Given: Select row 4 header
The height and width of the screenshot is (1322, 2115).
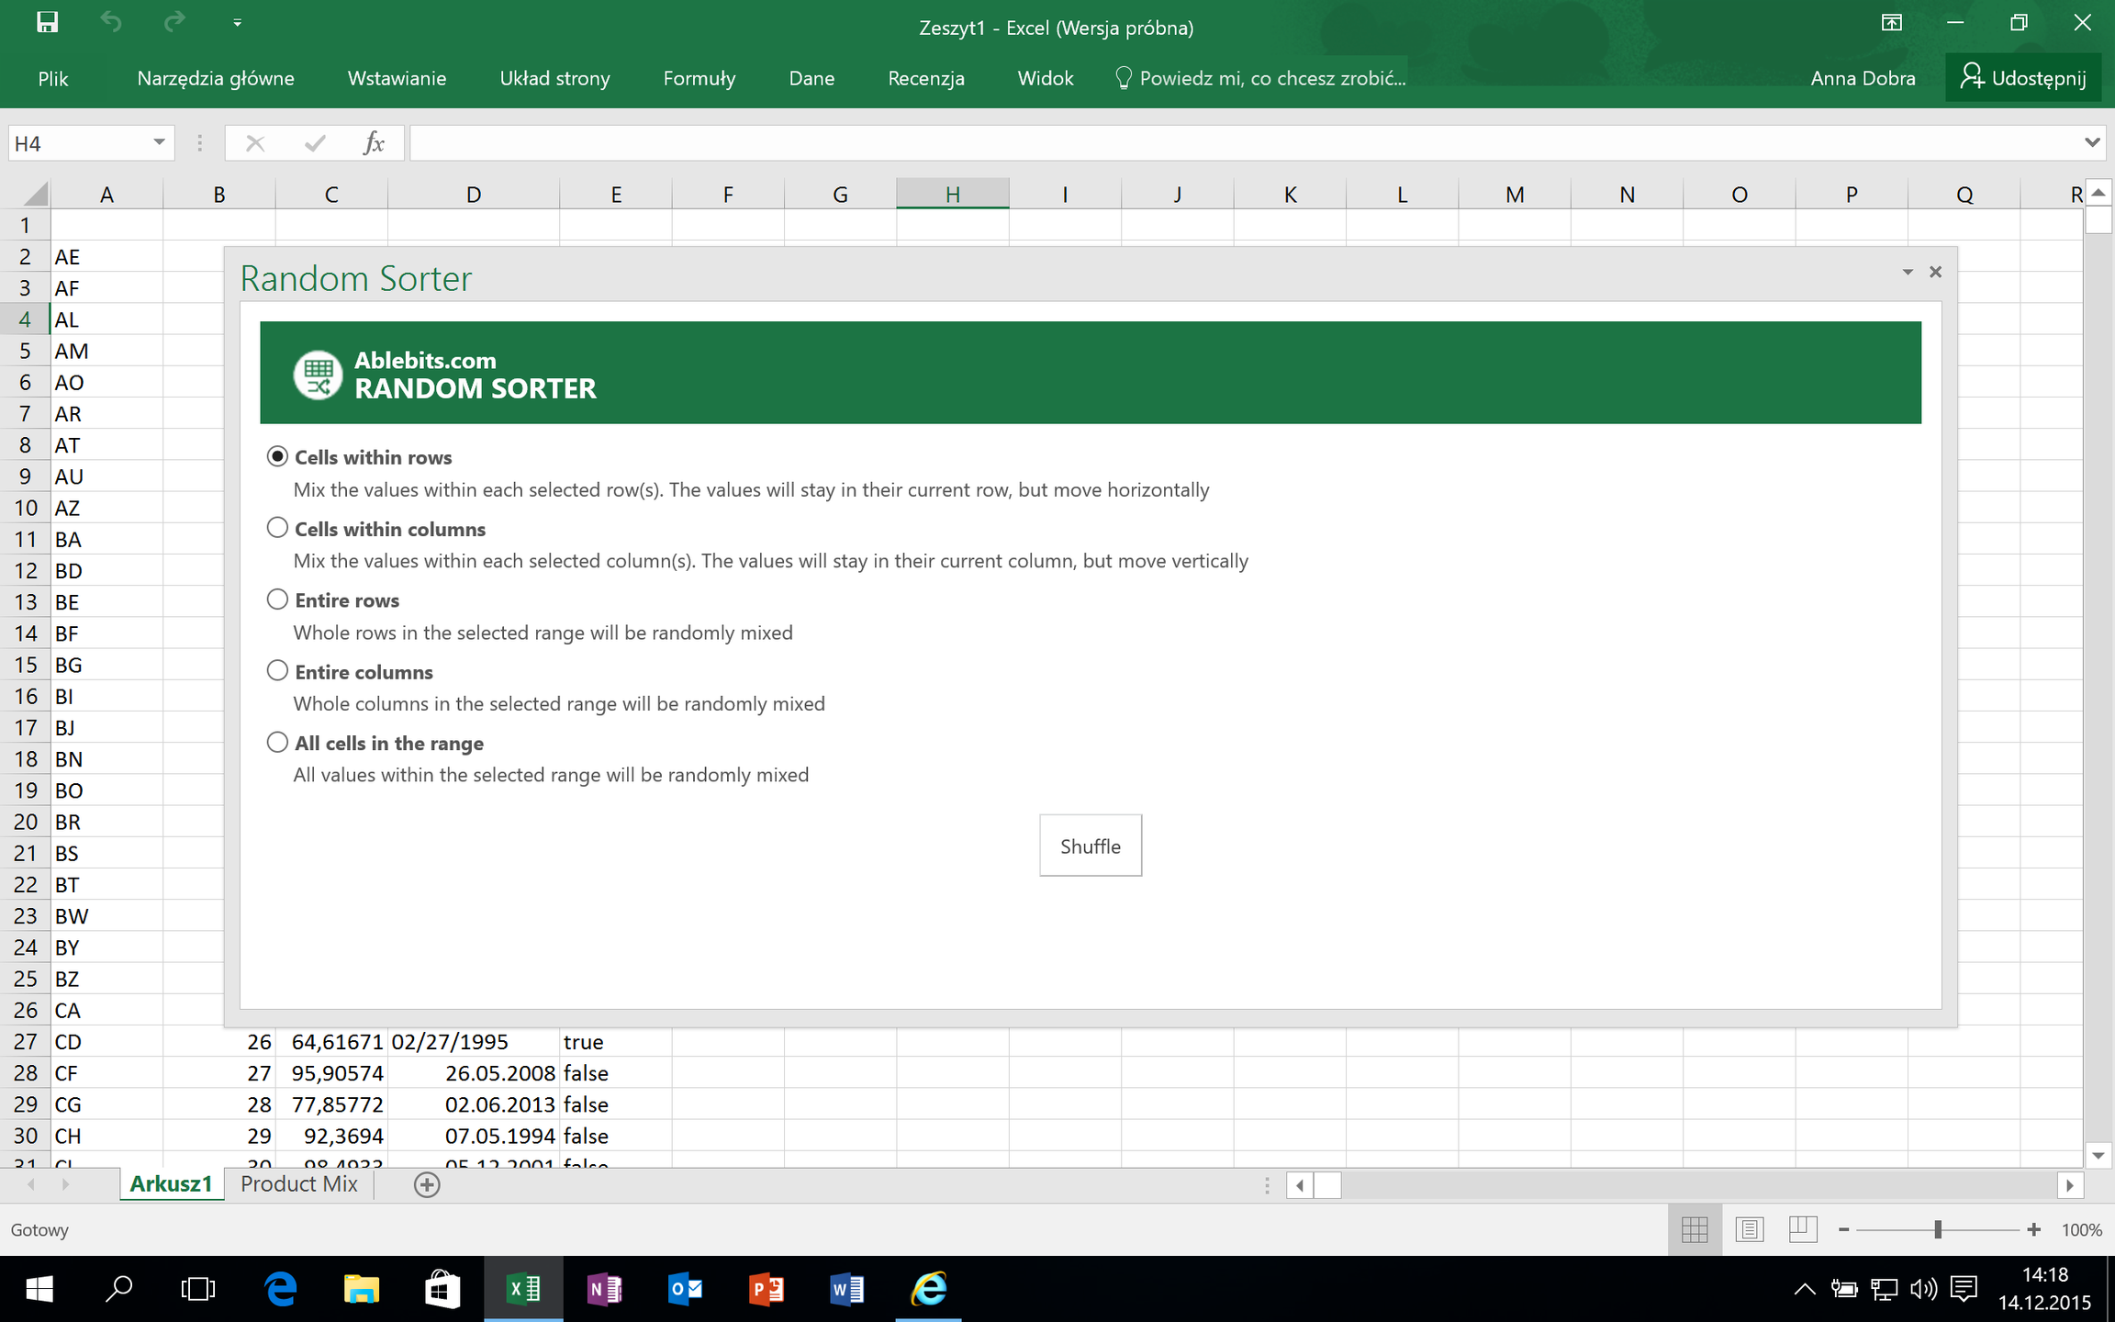Looking at the screenshot, I should (25, 319).
